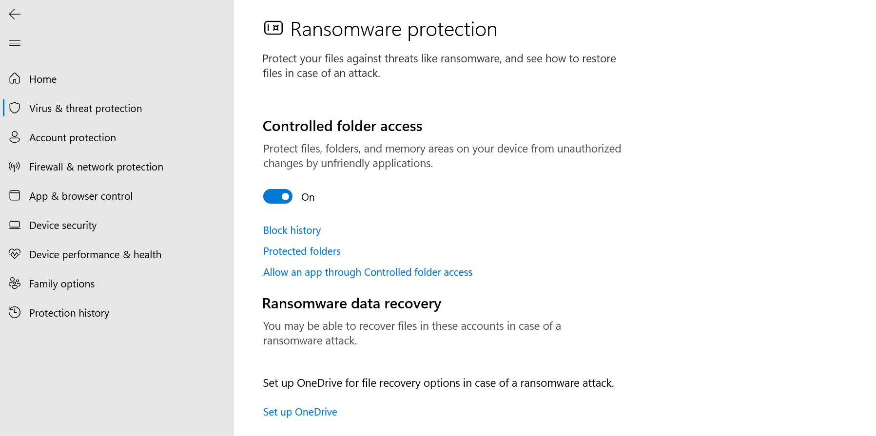
Task: Open the hamburger navigation menu icon
Action: 15,43
